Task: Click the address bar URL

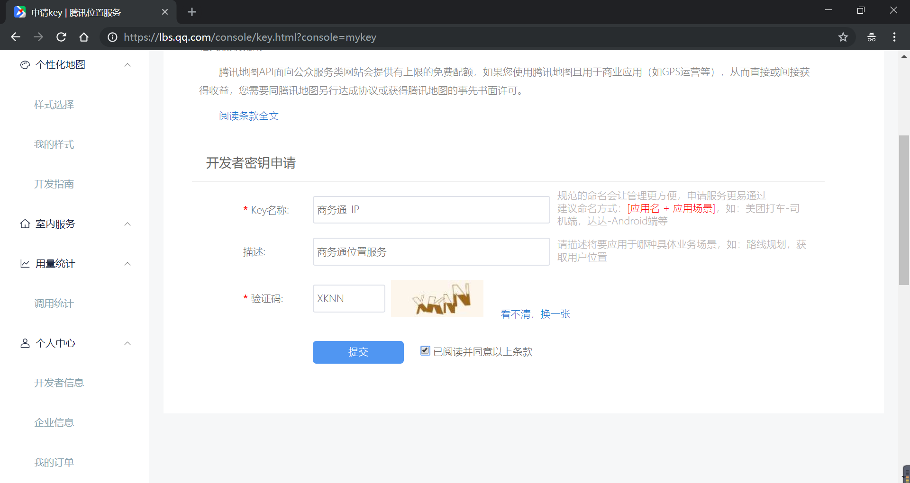Action: (x=250, y=37)
